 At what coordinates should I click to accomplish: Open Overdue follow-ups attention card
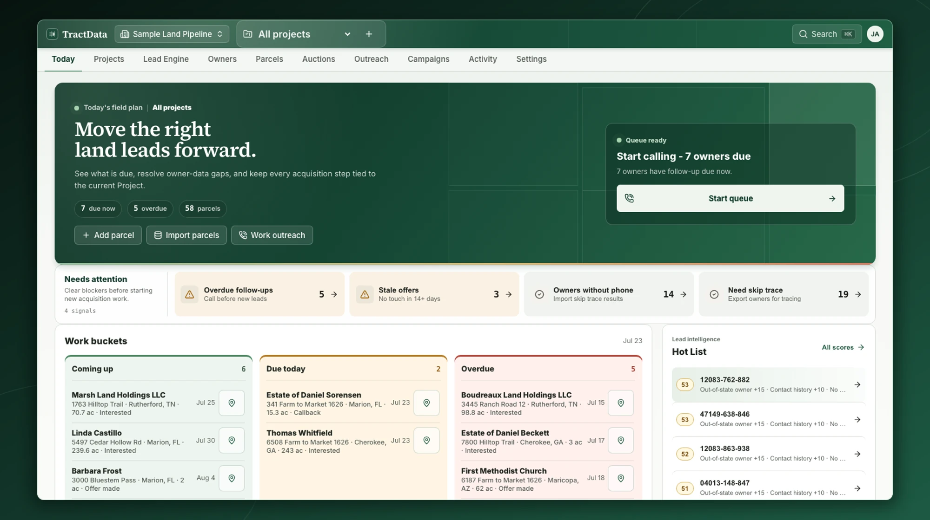tap(259, 294)
